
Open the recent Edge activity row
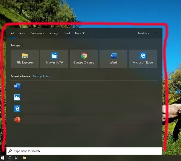84,108
